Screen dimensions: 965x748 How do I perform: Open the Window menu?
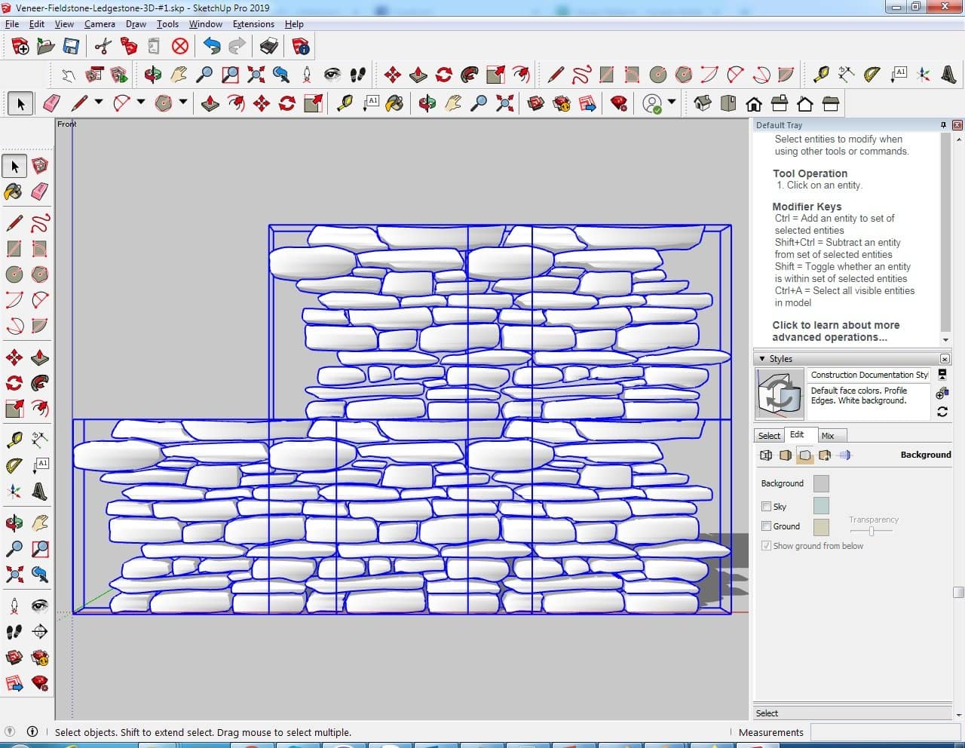pyautogui.click(x=205, y=24)
